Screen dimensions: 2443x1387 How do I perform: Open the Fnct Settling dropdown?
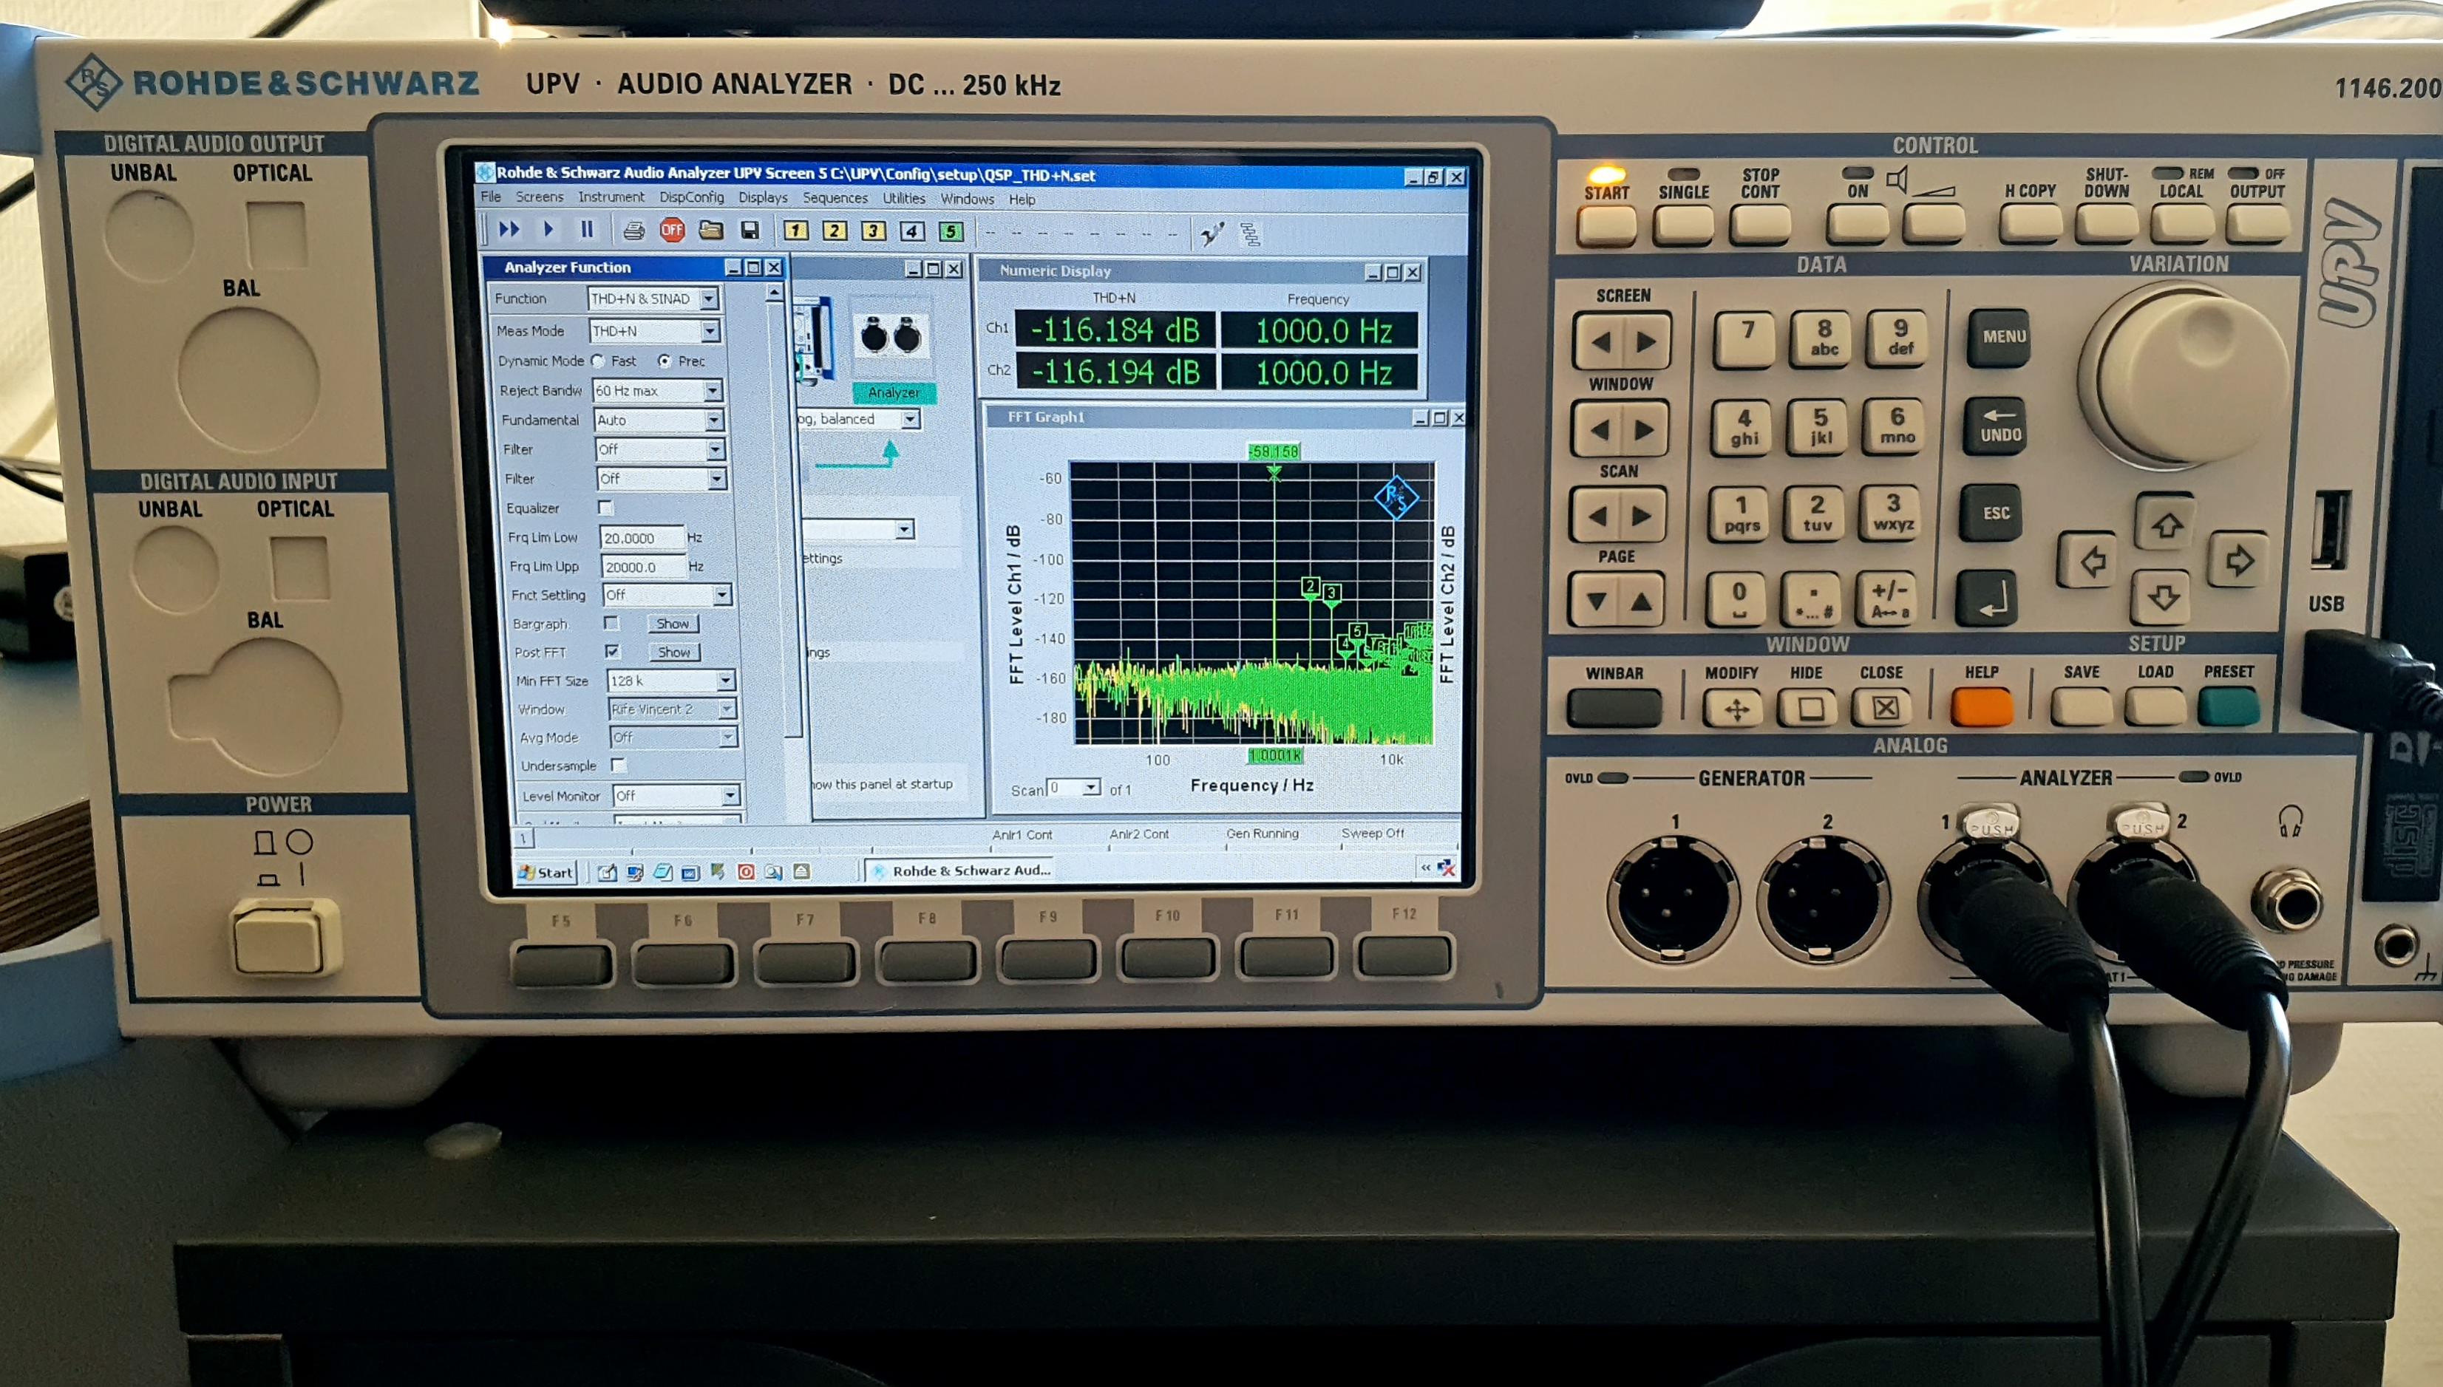[721, 594]
